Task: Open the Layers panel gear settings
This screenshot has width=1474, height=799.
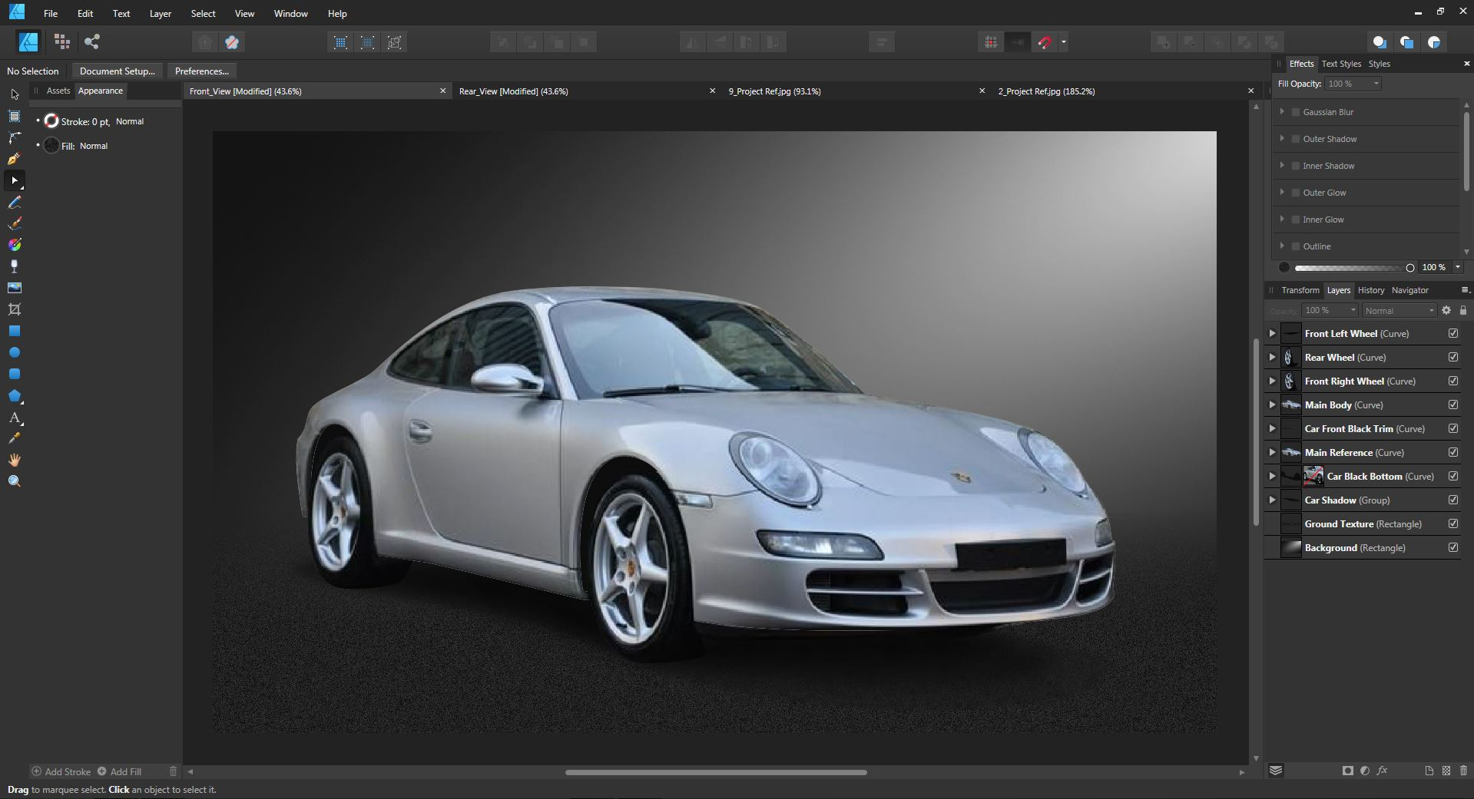Action: pyautogui.click(x=1446, y=310)
